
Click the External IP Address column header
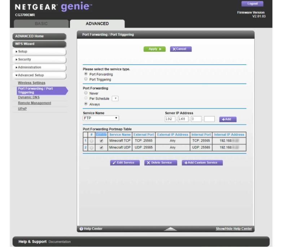(172, 135)
